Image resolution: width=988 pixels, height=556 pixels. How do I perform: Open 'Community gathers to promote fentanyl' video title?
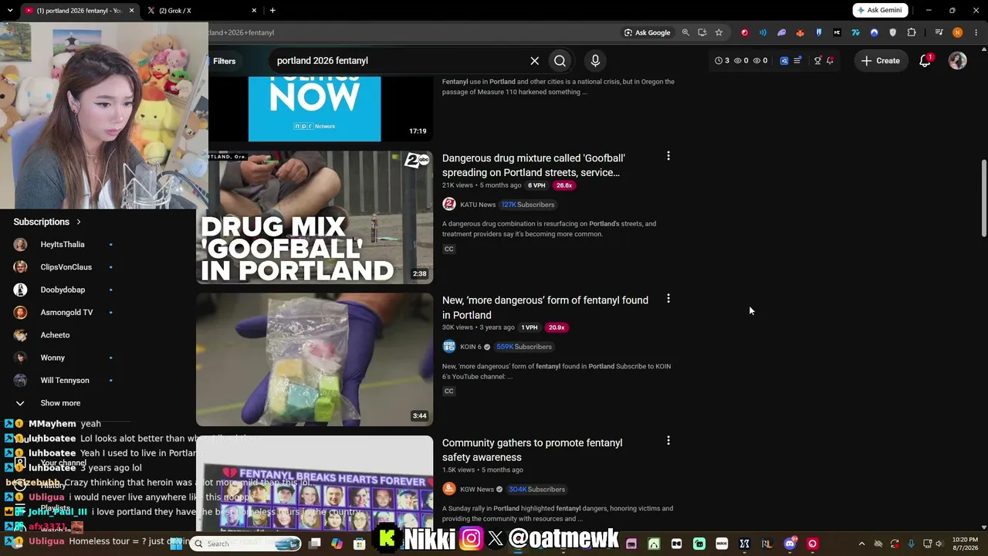(532, 449)
